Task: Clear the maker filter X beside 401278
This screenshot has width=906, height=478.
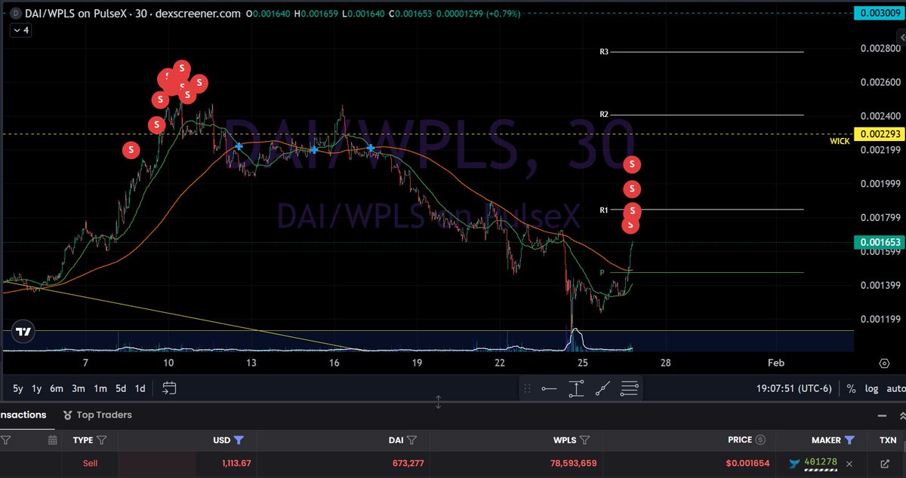Action: point(849,464)
